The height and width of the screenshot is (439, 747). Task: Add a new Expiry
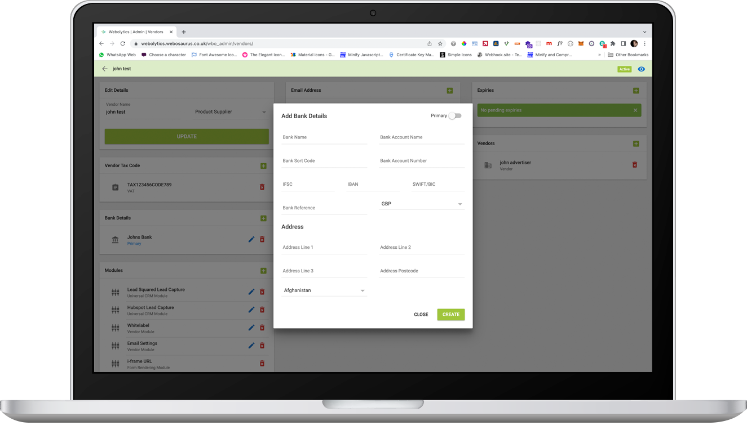point(636,90)
